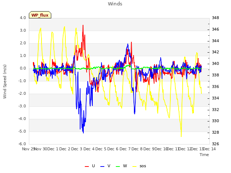Click the 'Dec 1' x-axis tick label
The image size is (231, 173).
pyautogui.click(x=53, y=149)
